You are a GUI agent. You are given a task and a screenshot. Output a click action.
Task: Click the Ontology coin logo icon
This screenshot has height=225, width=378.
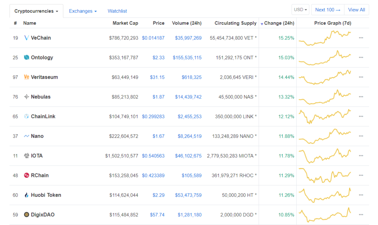(27, 57)
